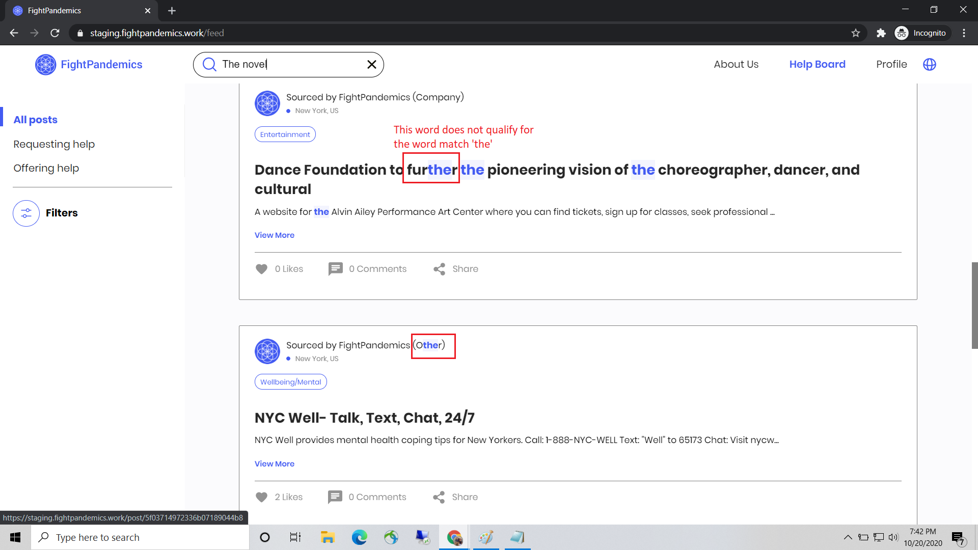Open a new browser tab
Image resolution: width=978 pixels, height=550 pixels.
click(x=172, y=11)
